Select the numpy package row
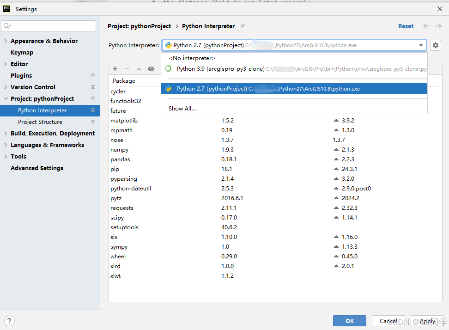 click(275, 150)
